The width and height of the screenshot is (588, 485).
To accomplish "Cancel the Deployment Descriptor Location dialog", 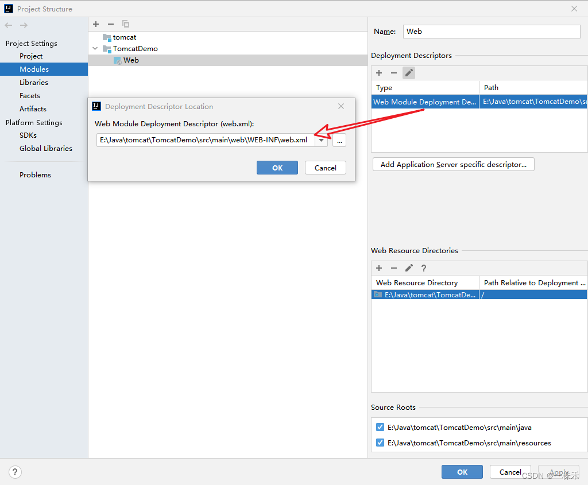I will (325, 168).
